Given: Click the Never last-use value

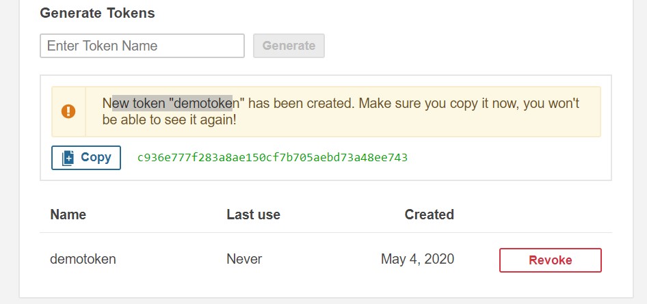Looking at the screenshot, I should 244,259.
